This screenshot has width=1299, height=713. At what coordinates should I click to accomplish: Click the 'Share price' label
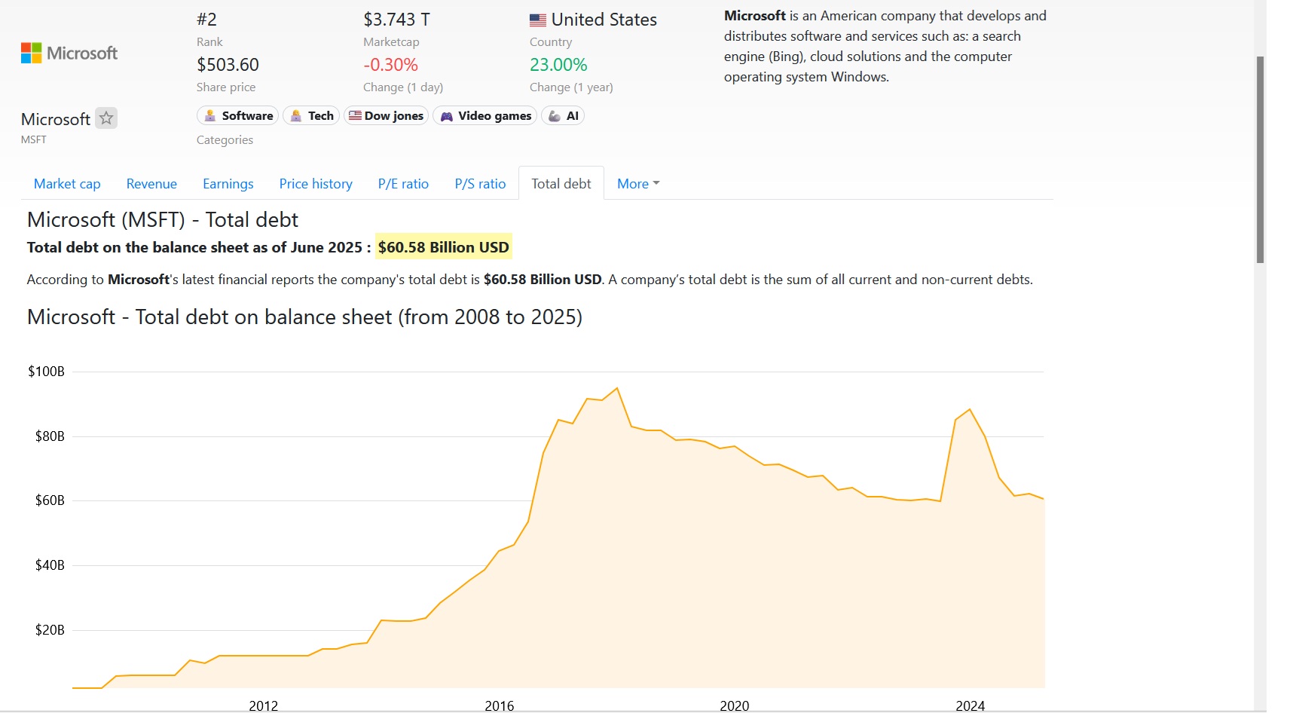(x=226, y=87)
